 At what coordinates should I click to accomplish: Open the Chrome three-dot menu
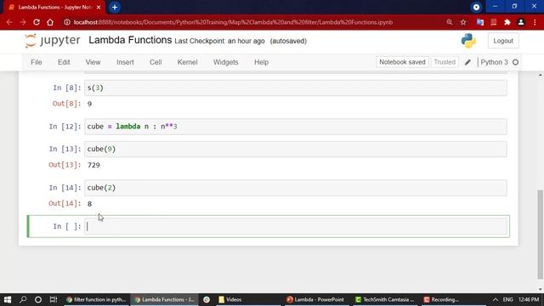coord(535,22)
